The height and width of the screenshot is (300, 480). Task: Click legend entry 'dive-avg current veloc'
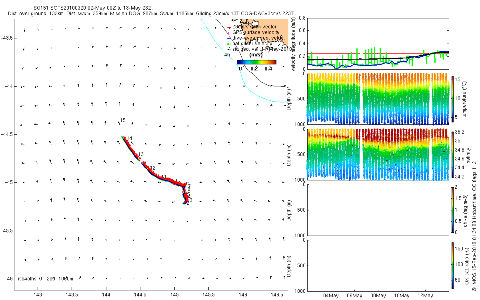click(x=256, y=38)
